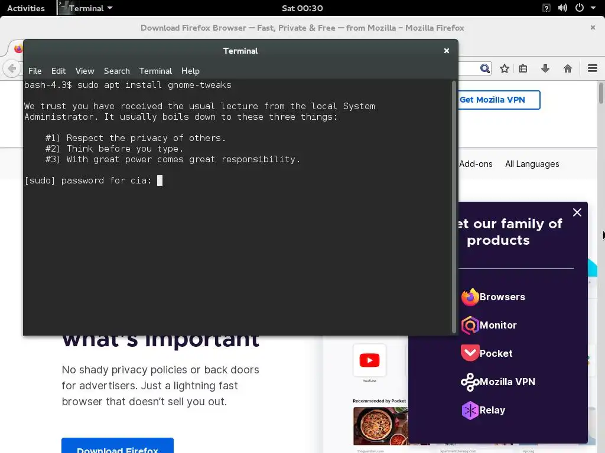Open the Activities overview
Image resolution: width=605 pixels, height=453 pixels.
coord(25,8)
